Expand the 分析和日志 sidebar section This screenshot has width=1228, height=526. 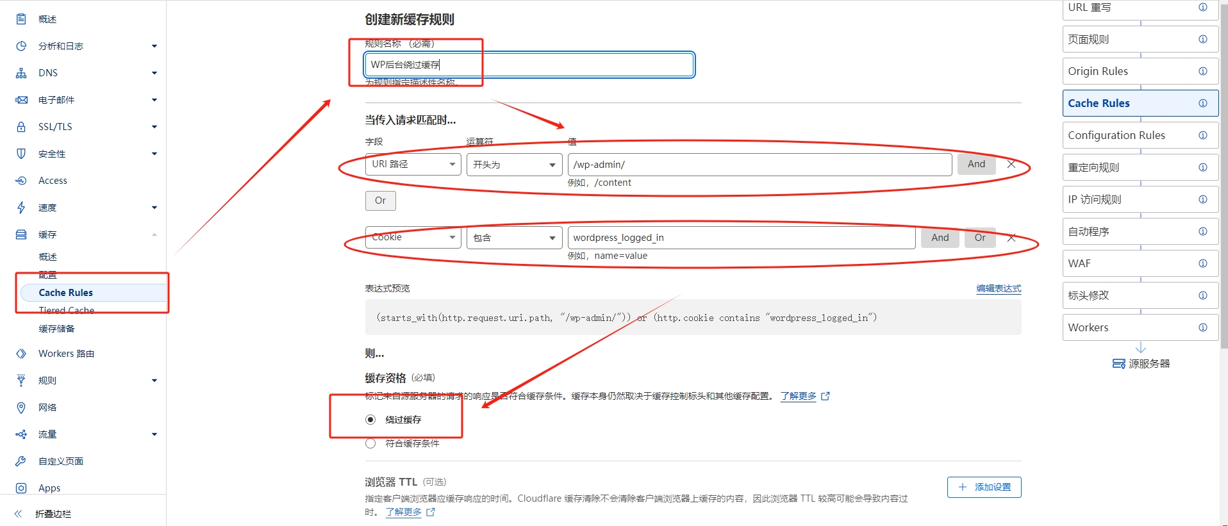click(x=154, y=46)
